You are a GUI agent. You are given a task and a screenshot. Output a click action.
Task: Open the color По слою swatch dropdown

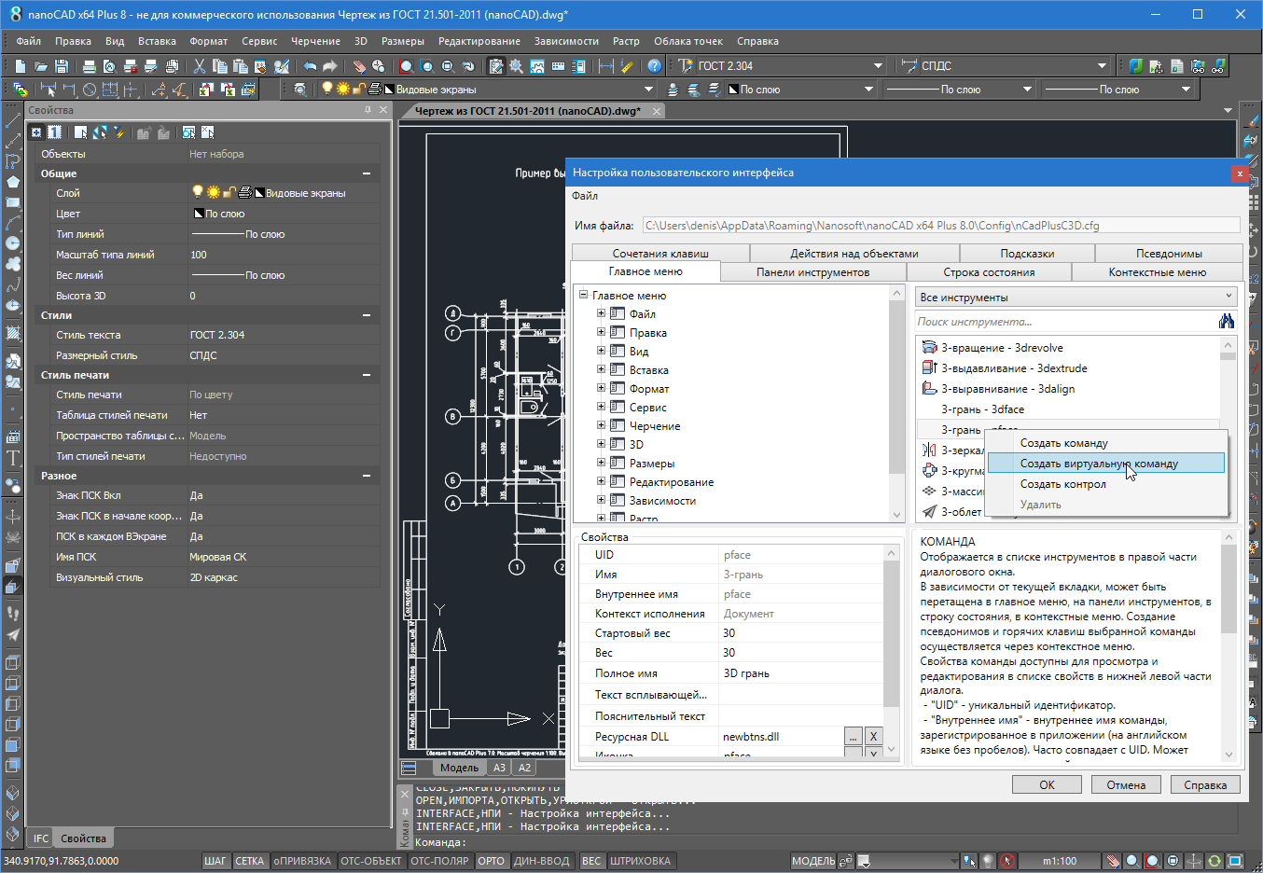pyautogui.click(x=868, y=90)
